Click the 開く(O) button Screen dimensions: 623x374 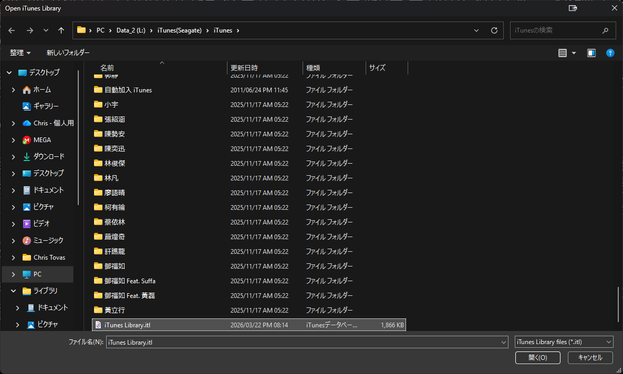click(538, 358)
